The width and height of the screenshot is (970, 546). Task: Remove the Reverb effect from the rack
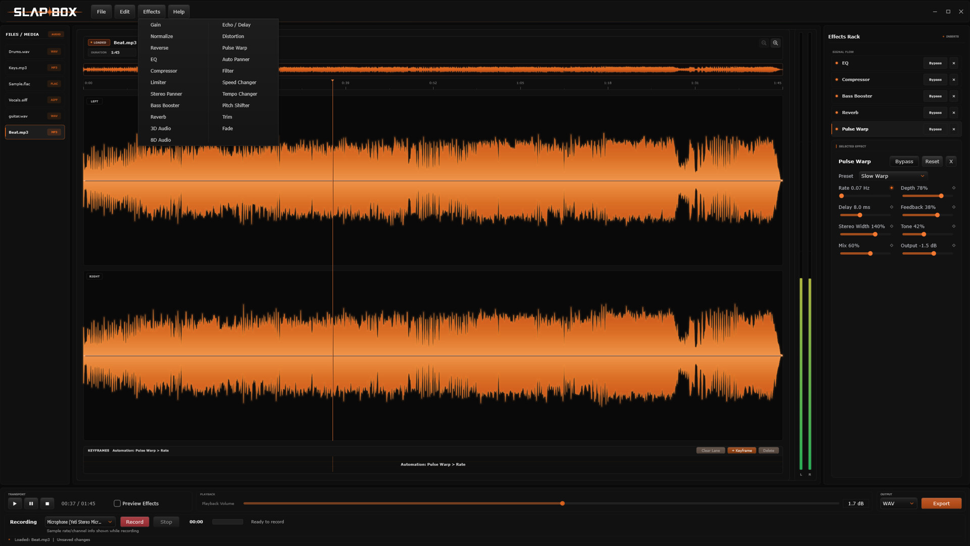pyautogui.click(x=954, y=113)
